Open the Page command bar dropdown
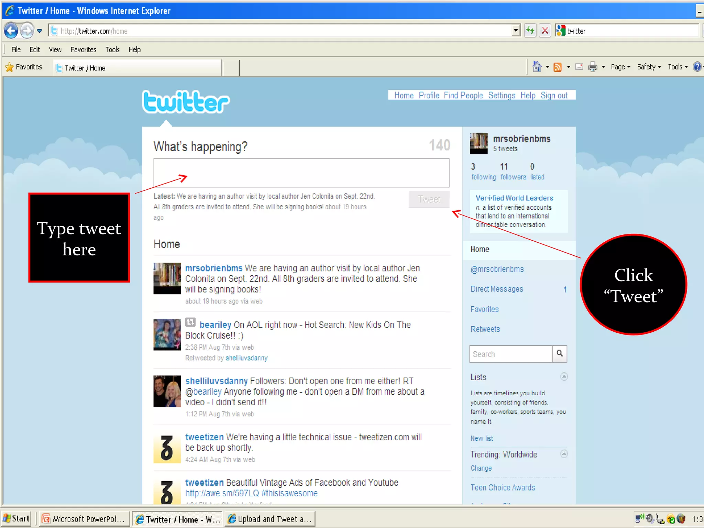 tap(620, 67)
